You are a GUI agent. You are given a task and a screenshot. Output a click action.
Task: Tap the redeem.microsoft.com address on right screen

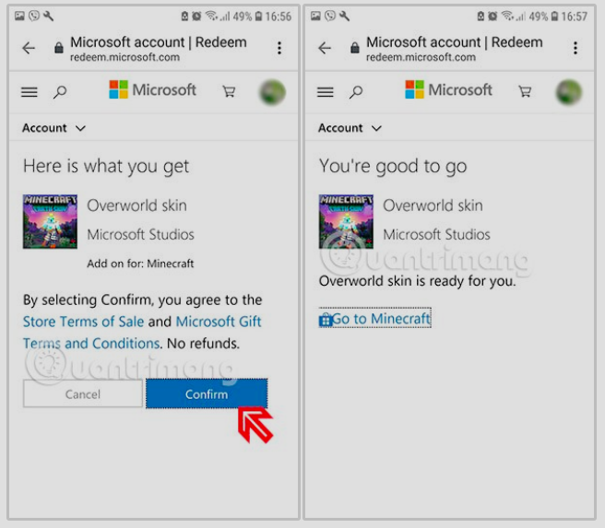pos(421,57)
